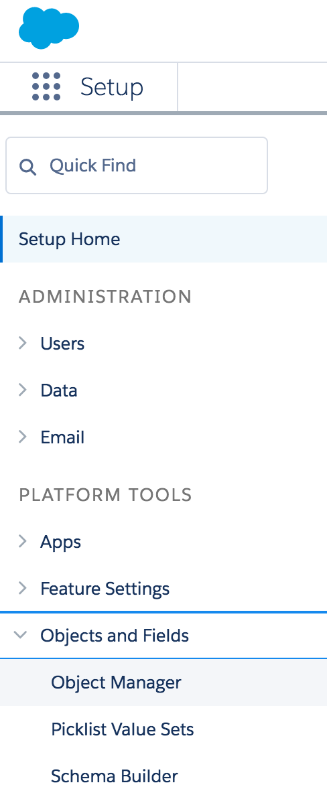Open the App Launcher dots icon
This screenshot has width=327, height=797.
[x=46, y=86]
